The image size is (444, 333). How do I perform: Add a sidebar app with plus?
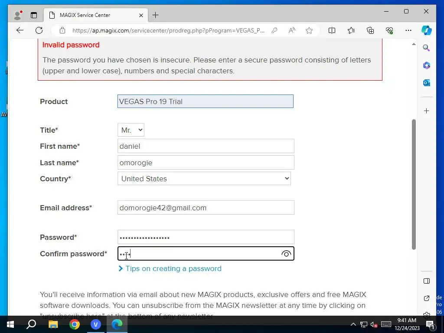pyautogui.click(x=427, y=111)
